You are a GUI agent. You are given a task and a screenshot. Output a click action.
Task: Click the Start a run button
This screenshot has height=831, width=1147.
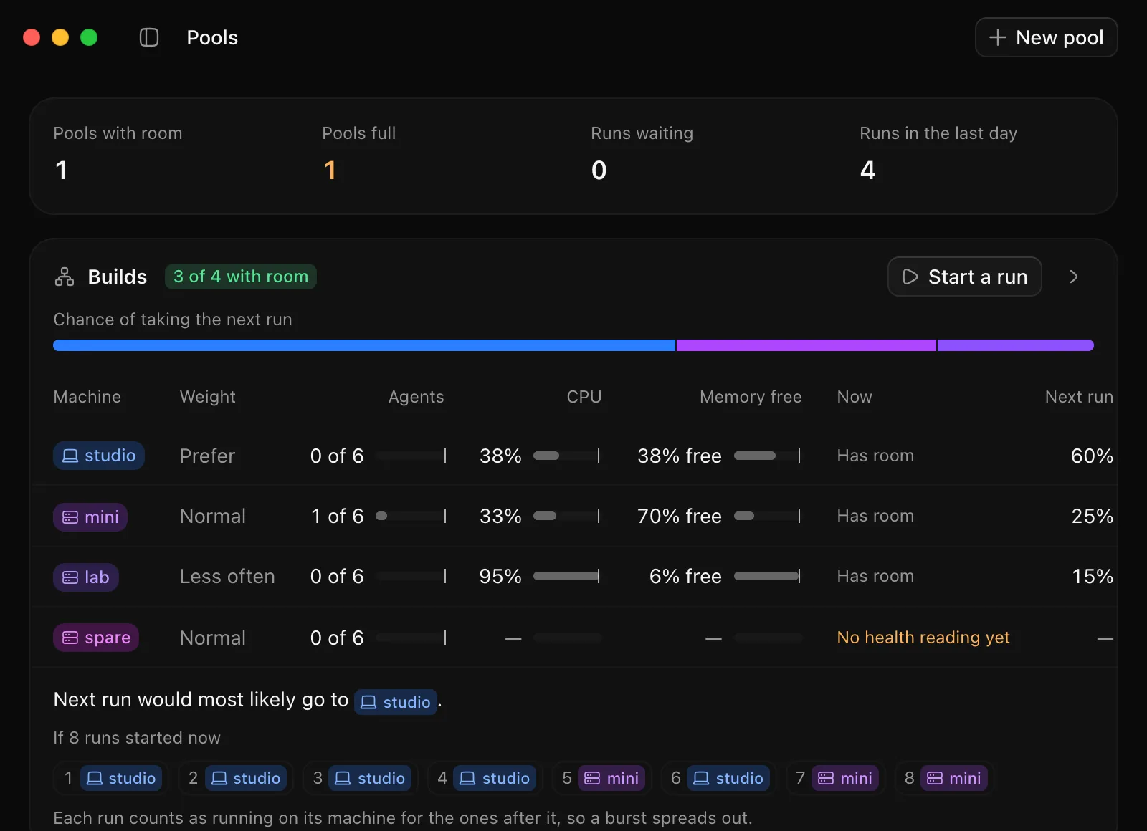[x=964, y=277]
